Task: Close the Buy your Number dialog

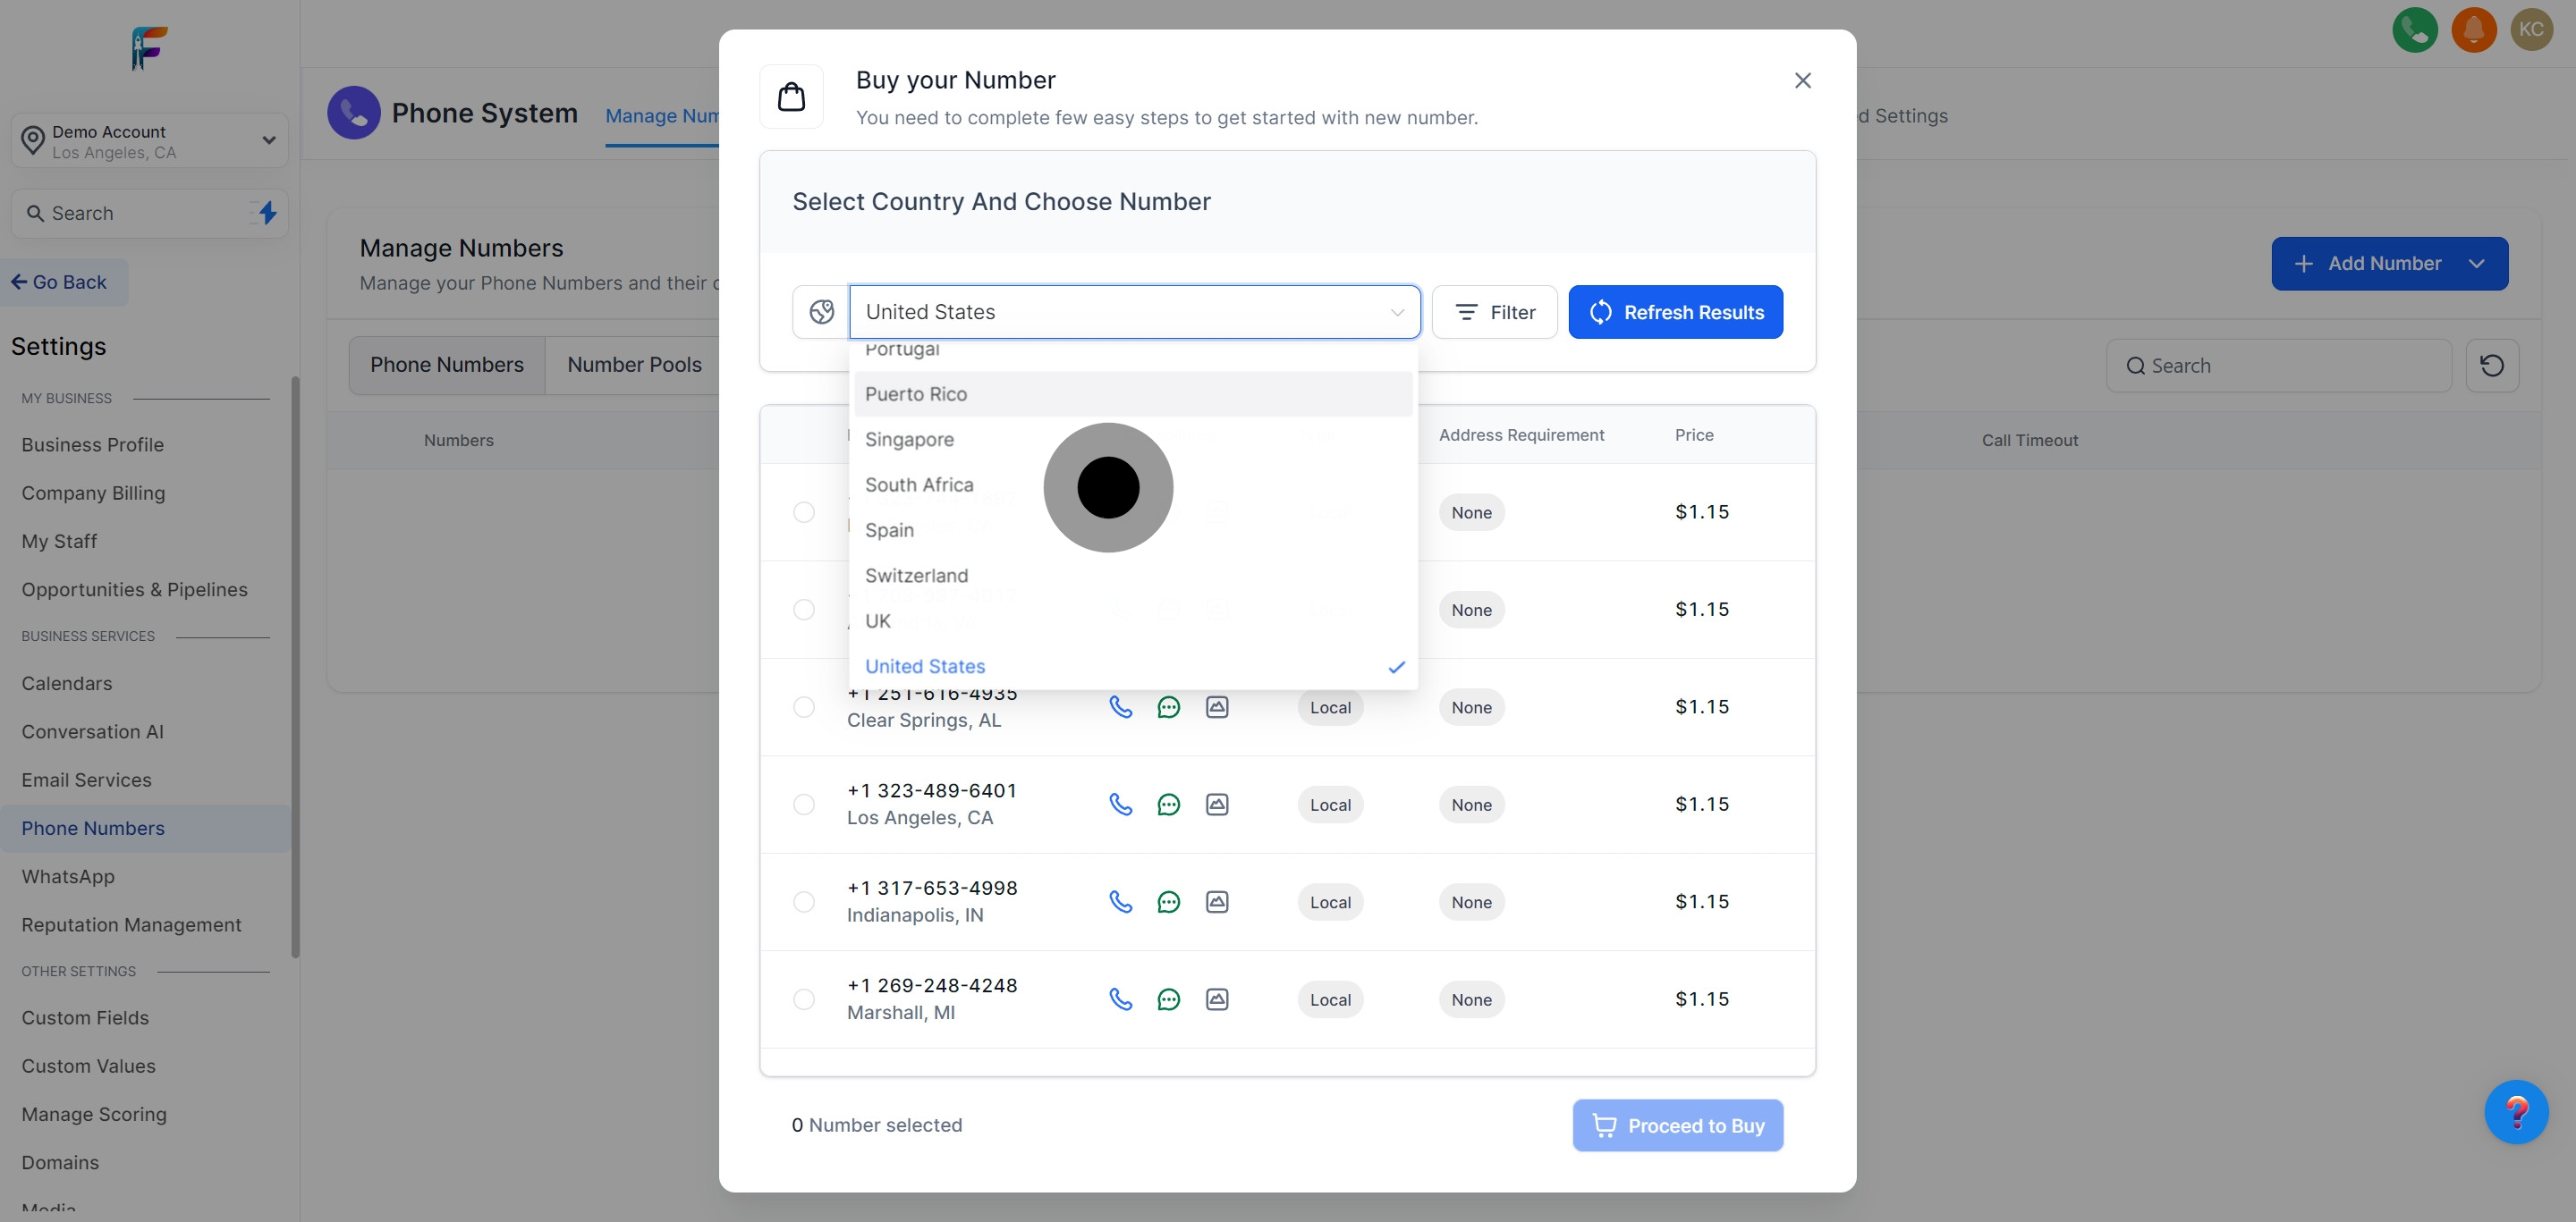Action: tap(1802, 81)
